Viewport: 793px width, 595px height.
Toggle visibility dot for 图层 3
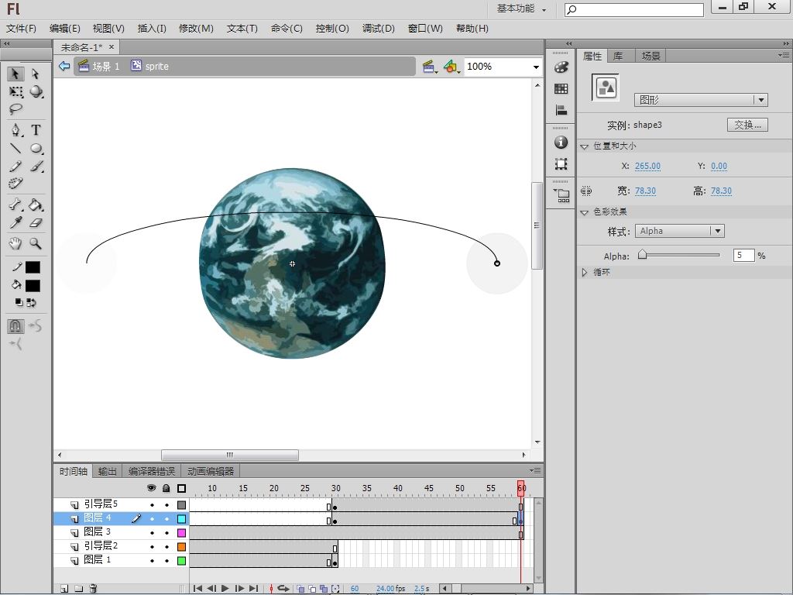click(x=152, y=533)
